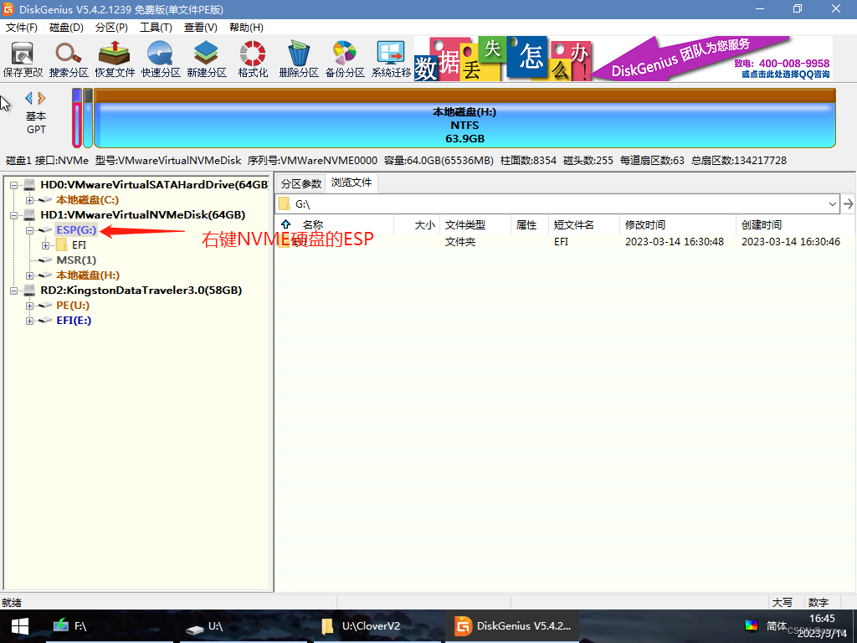The height and width of the screenshot is (643, 857).
Task: Switch to the U:\CloverV2 taskbar window
Action: (377, 626)
